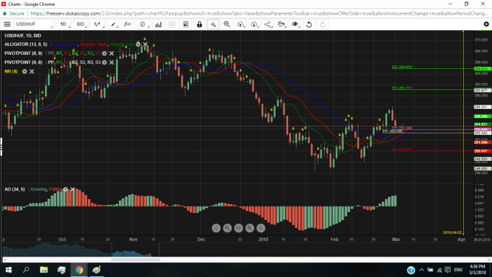Open the USD/HUF instrument selector
The width and height of the screenshot is (492, 277).
tap(34, 24)
